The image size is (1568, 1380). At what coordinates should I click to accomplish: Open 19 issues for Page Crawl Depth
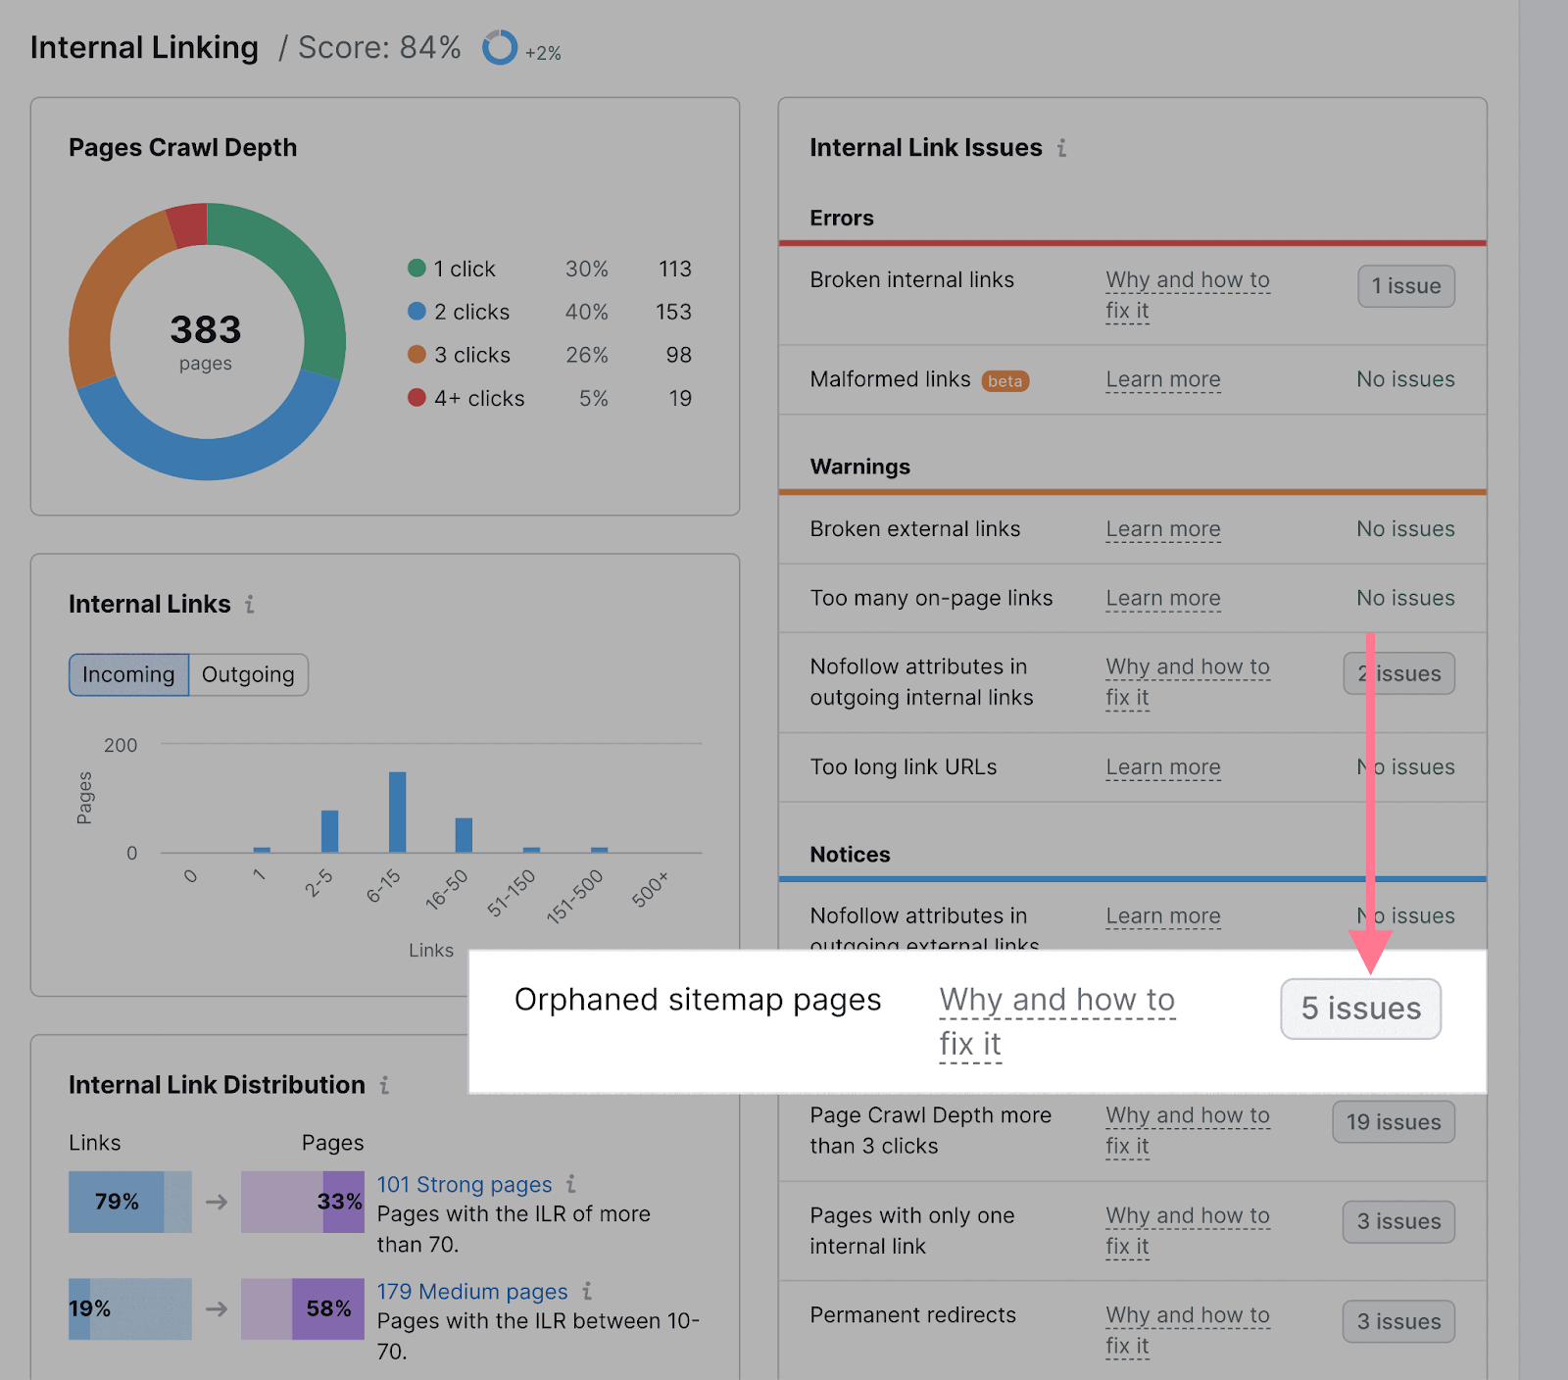1393,1122
